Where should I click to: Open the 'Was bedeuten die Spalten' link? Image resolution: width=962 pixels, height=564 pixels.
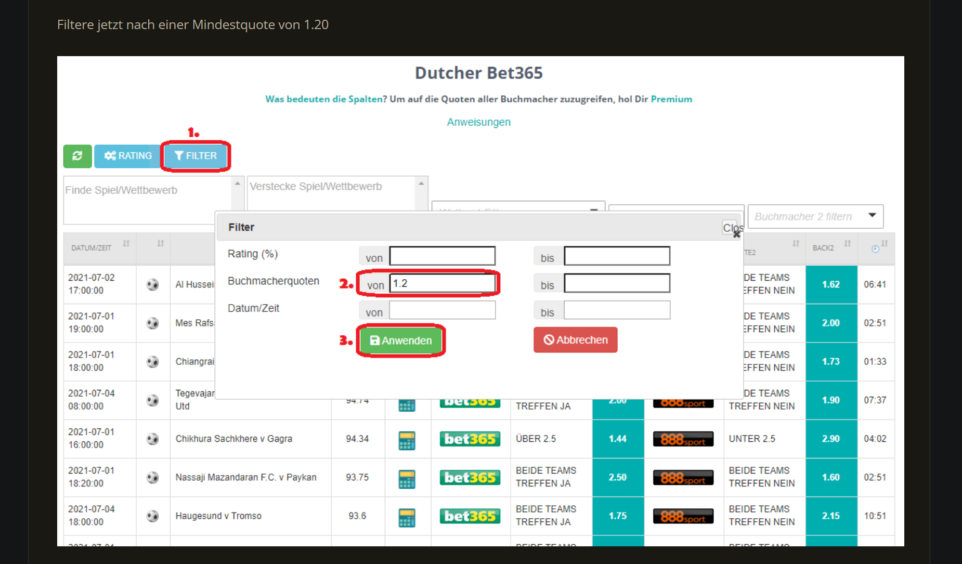pyautogui.click(x=324, y=99)
